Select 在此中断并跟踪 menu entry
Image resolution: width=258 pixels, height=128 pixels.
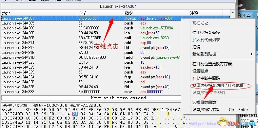206,78
